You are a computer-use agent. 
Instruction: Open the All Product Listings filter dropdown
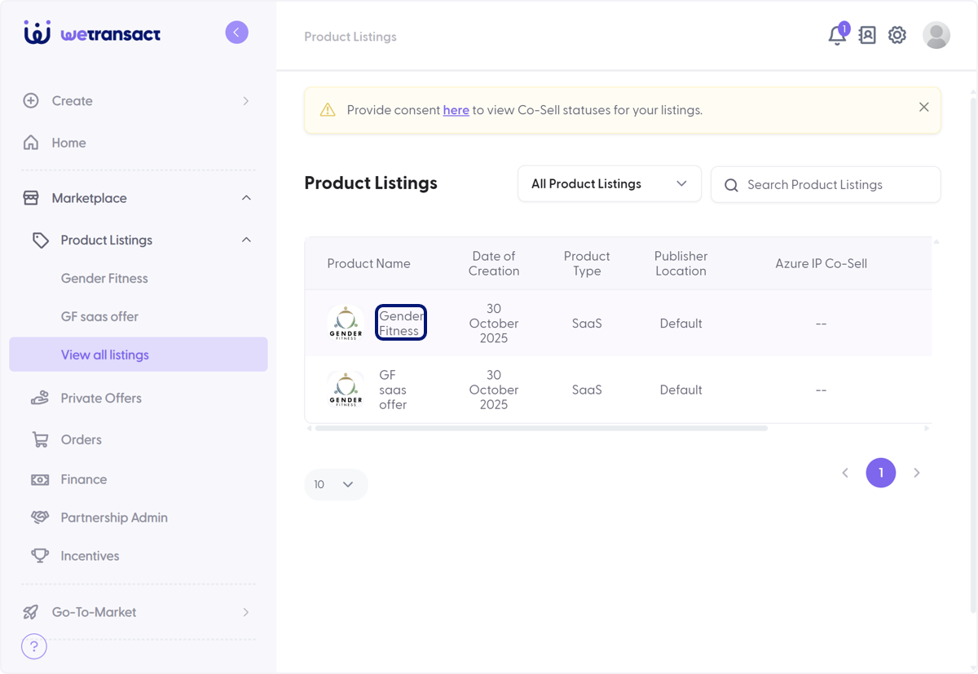coord(610,184)
